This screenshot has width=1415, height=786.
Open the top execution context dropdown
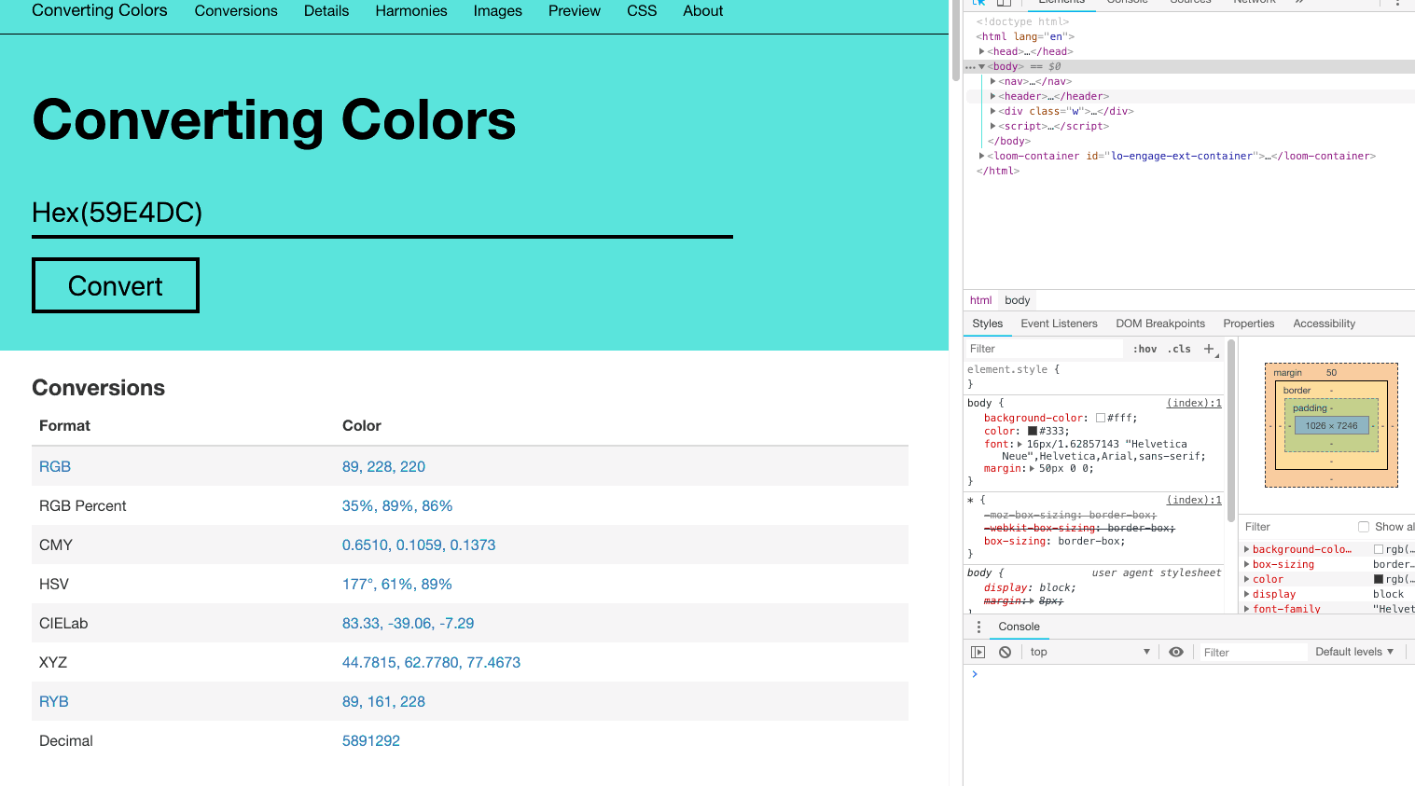tap(1089, 653)
